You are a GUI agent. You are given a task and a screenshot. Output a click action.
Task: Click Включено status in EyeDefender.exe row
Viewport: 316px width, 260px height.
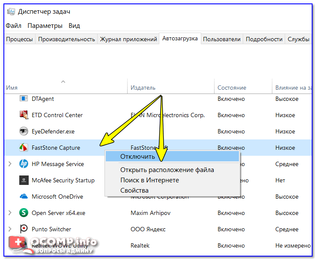click(x=231, y=131)
